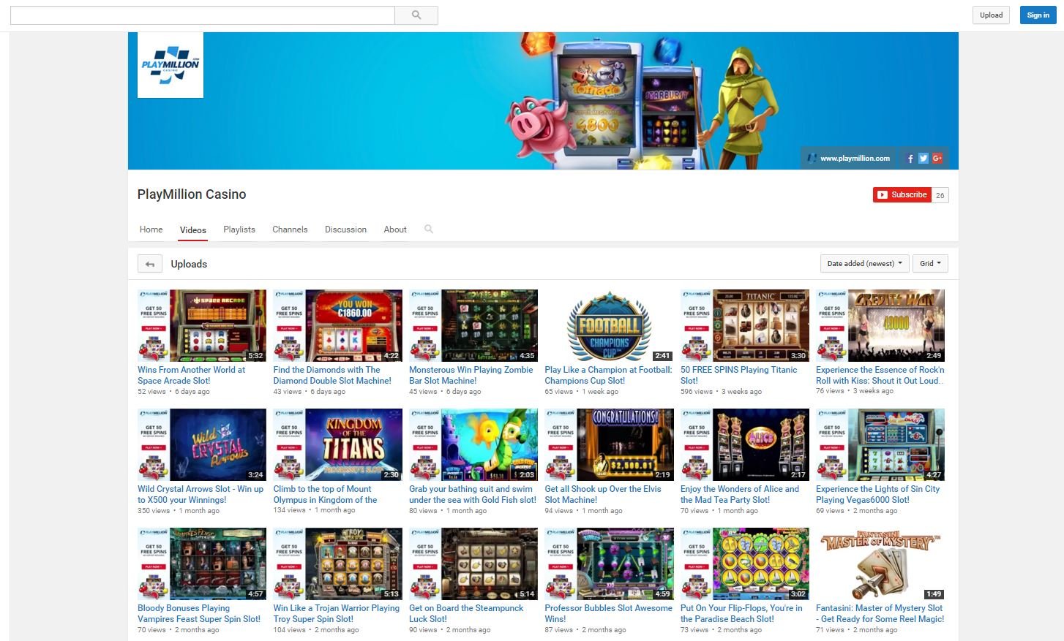Open Wild Crystal Arrows video thumbnail
Image resolution: width=1064 pixels, height=641 pixels.
(202, 444)
